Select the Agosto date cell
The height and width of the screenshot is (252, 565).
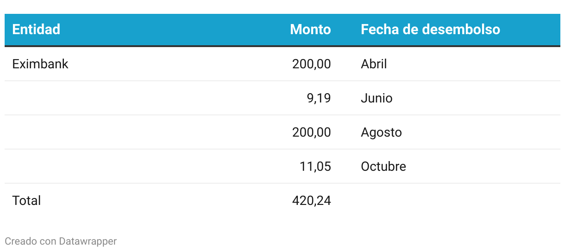point(381,132)
